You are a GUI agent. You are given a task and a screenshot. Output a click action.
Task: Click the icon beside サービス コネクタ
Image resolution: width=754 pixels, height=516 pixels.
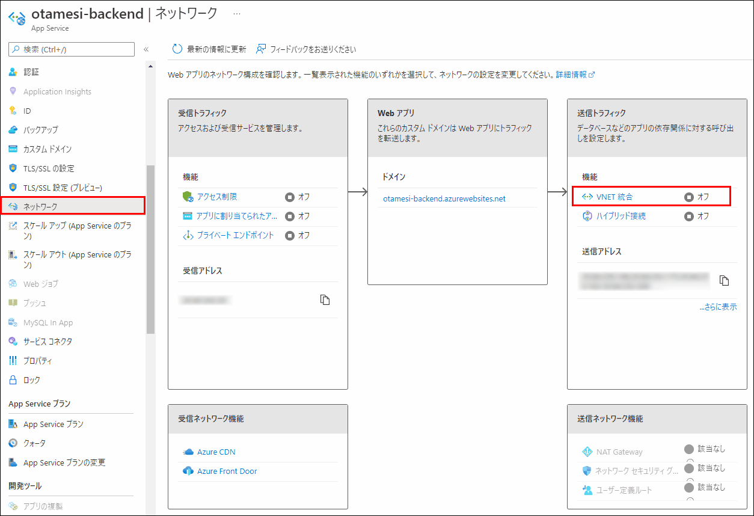pos(13,342)
